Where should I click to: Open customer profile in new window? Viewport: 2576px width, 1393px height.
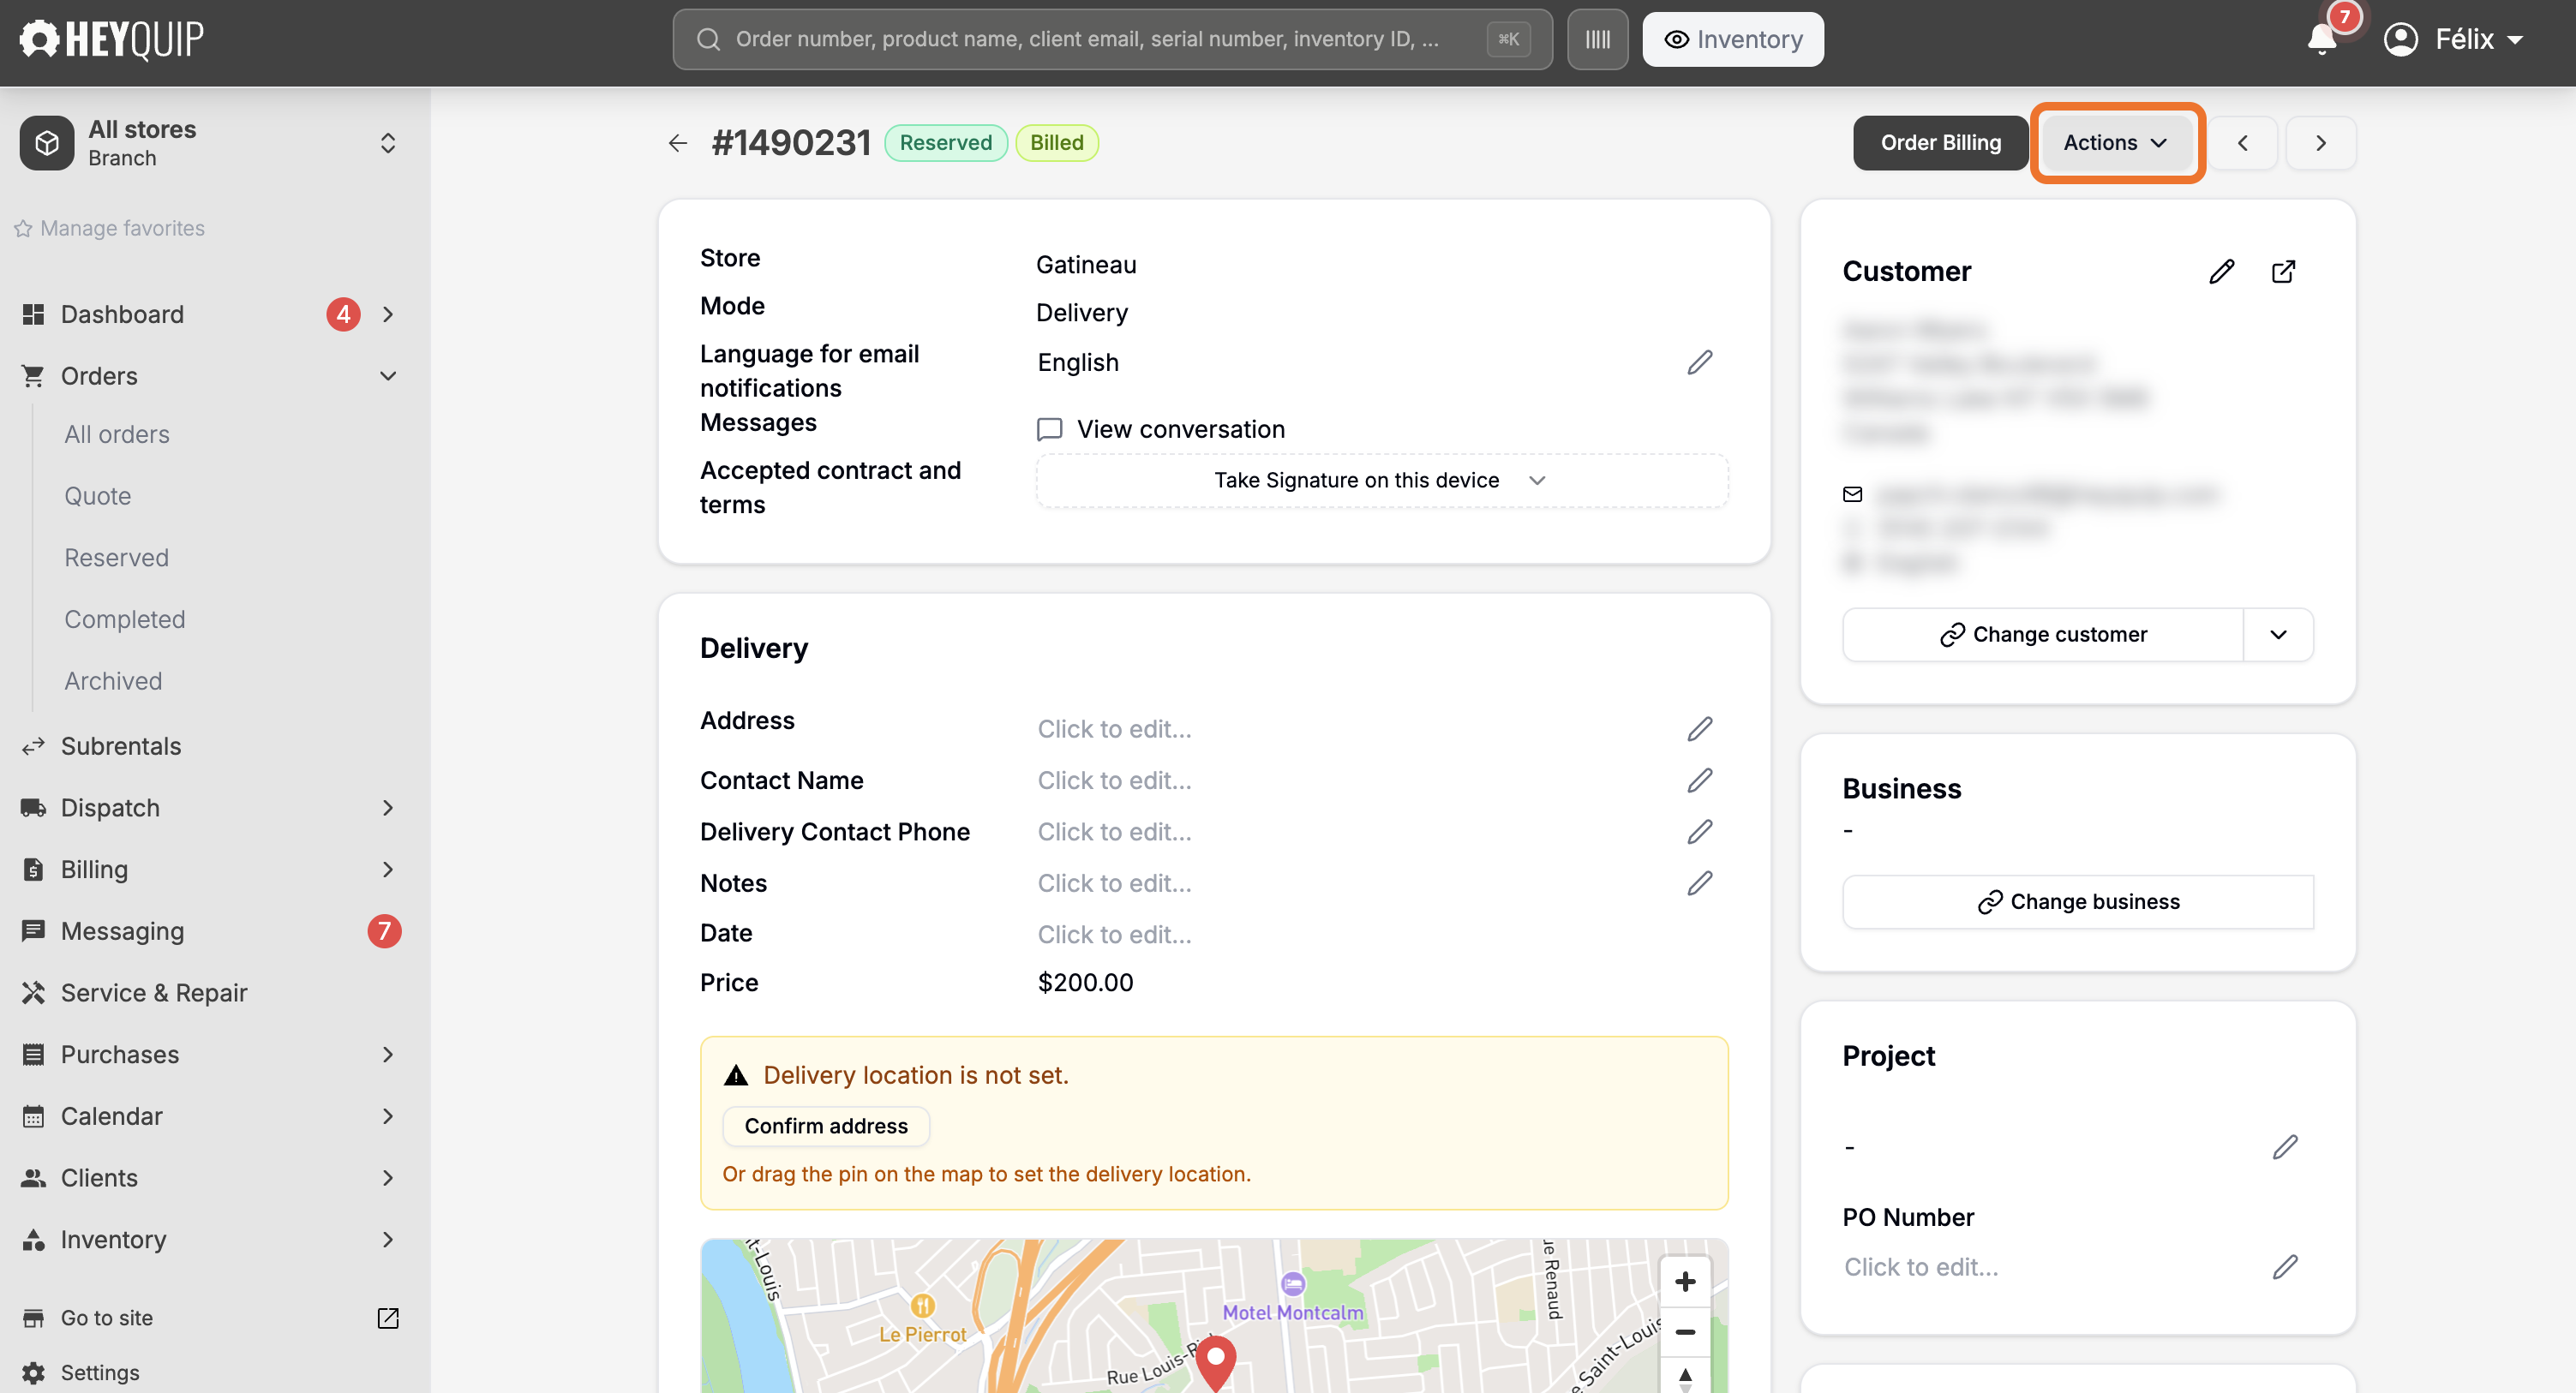[x=2283, y=272]
